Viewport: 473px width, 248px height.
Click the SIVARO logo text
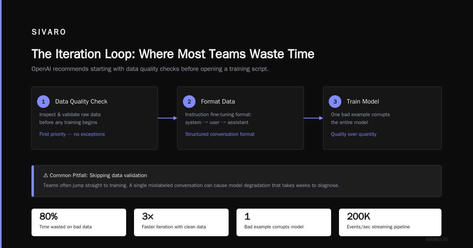point(49,32)
